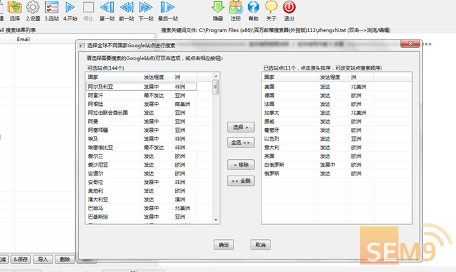This screenshot has width=456, height=272.
Task: Click the 全选 >> button
Action: [x=241, y=143]
